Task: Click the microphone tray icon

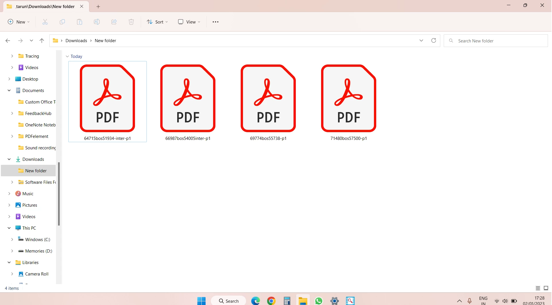Action: click(x=470, y=301)
